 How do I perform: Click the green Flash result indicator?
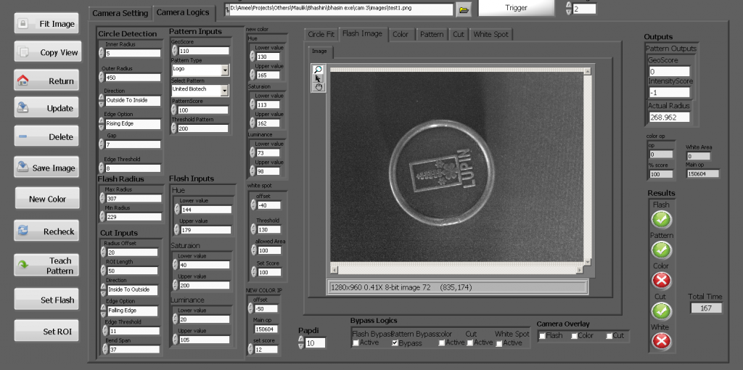tap(661, 219)
